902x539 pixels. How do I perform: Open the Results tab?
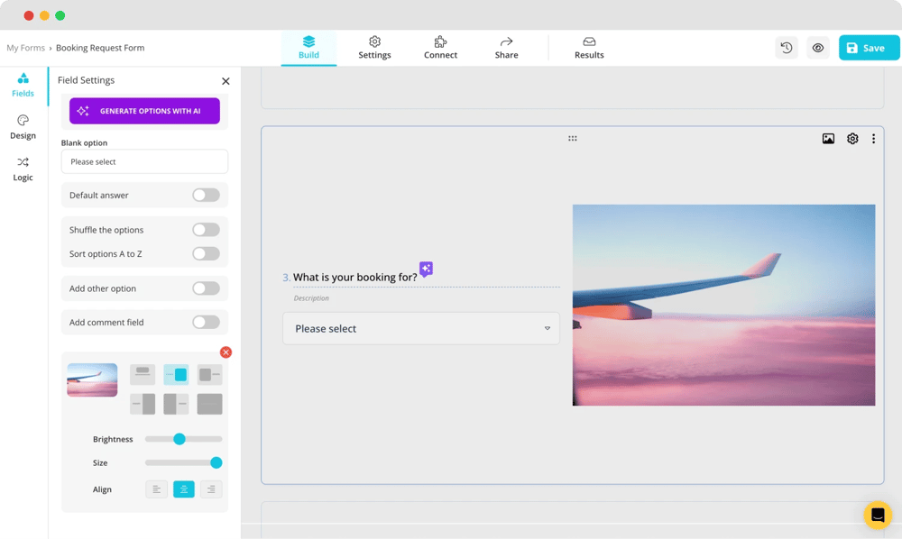[x=588, y=47]
